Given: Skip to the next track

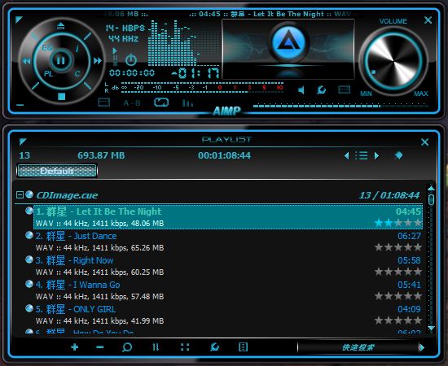Looking at the screenshot, I should pyautogui.click(x=97, y=61).
